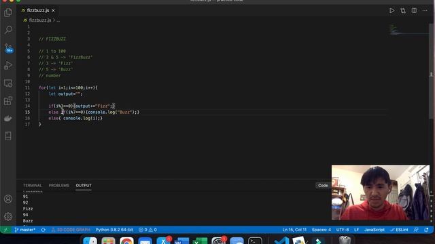The image size is (435, 244).
Task: Open Terminal from the Dock
Action: 255,241
